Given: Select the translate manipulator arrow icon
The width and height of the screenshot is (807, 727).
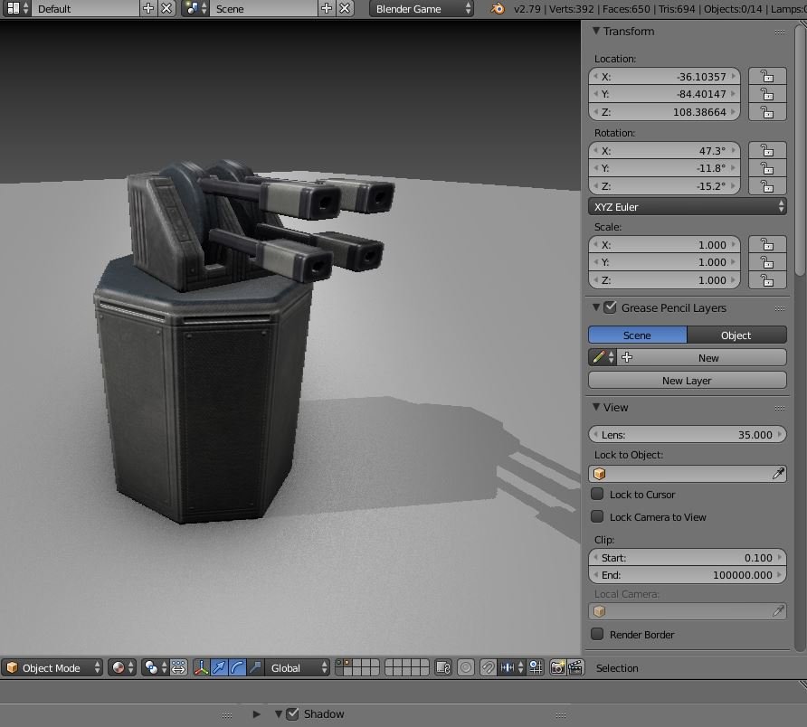Looking at the screenshot, I should click(221, 667).
